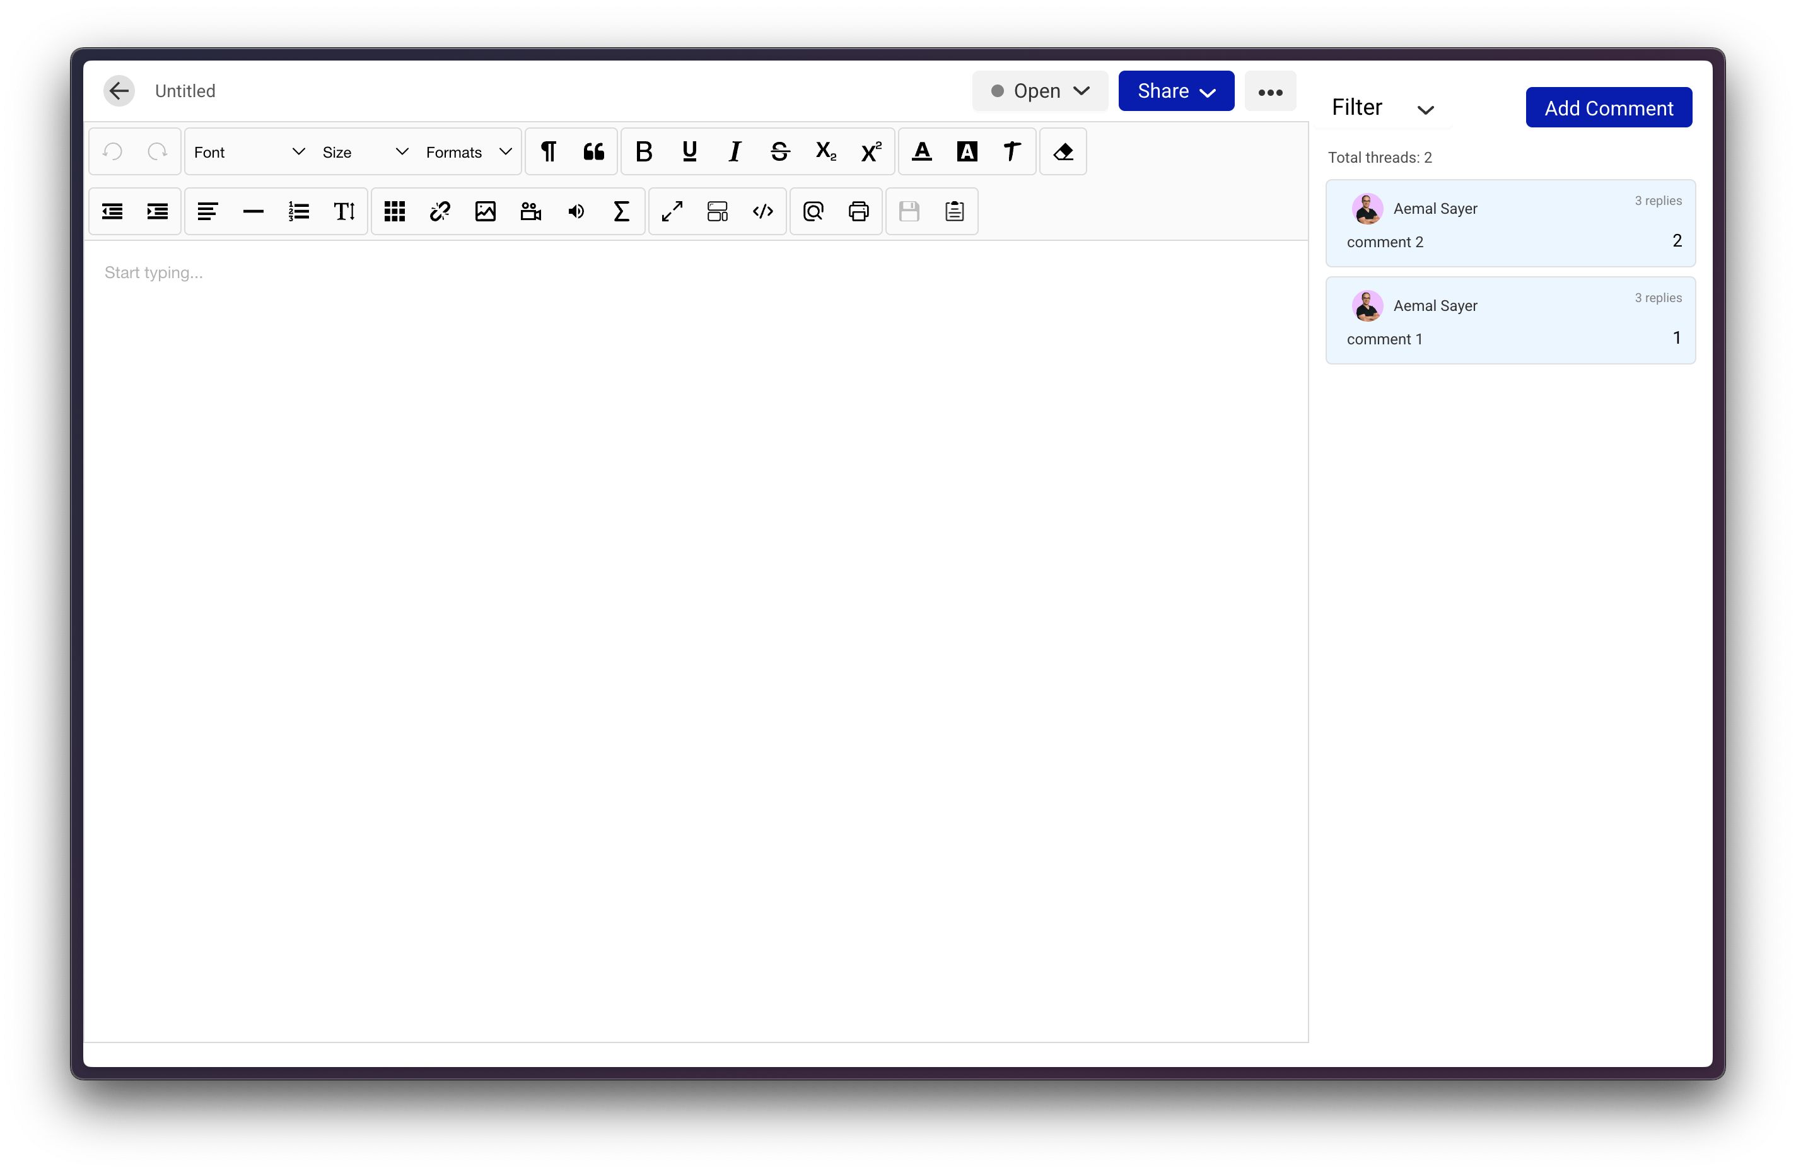The height and width of the screenshot is (1173, 1796).
Task: Open the line height tool
Action: click(344, 211)
